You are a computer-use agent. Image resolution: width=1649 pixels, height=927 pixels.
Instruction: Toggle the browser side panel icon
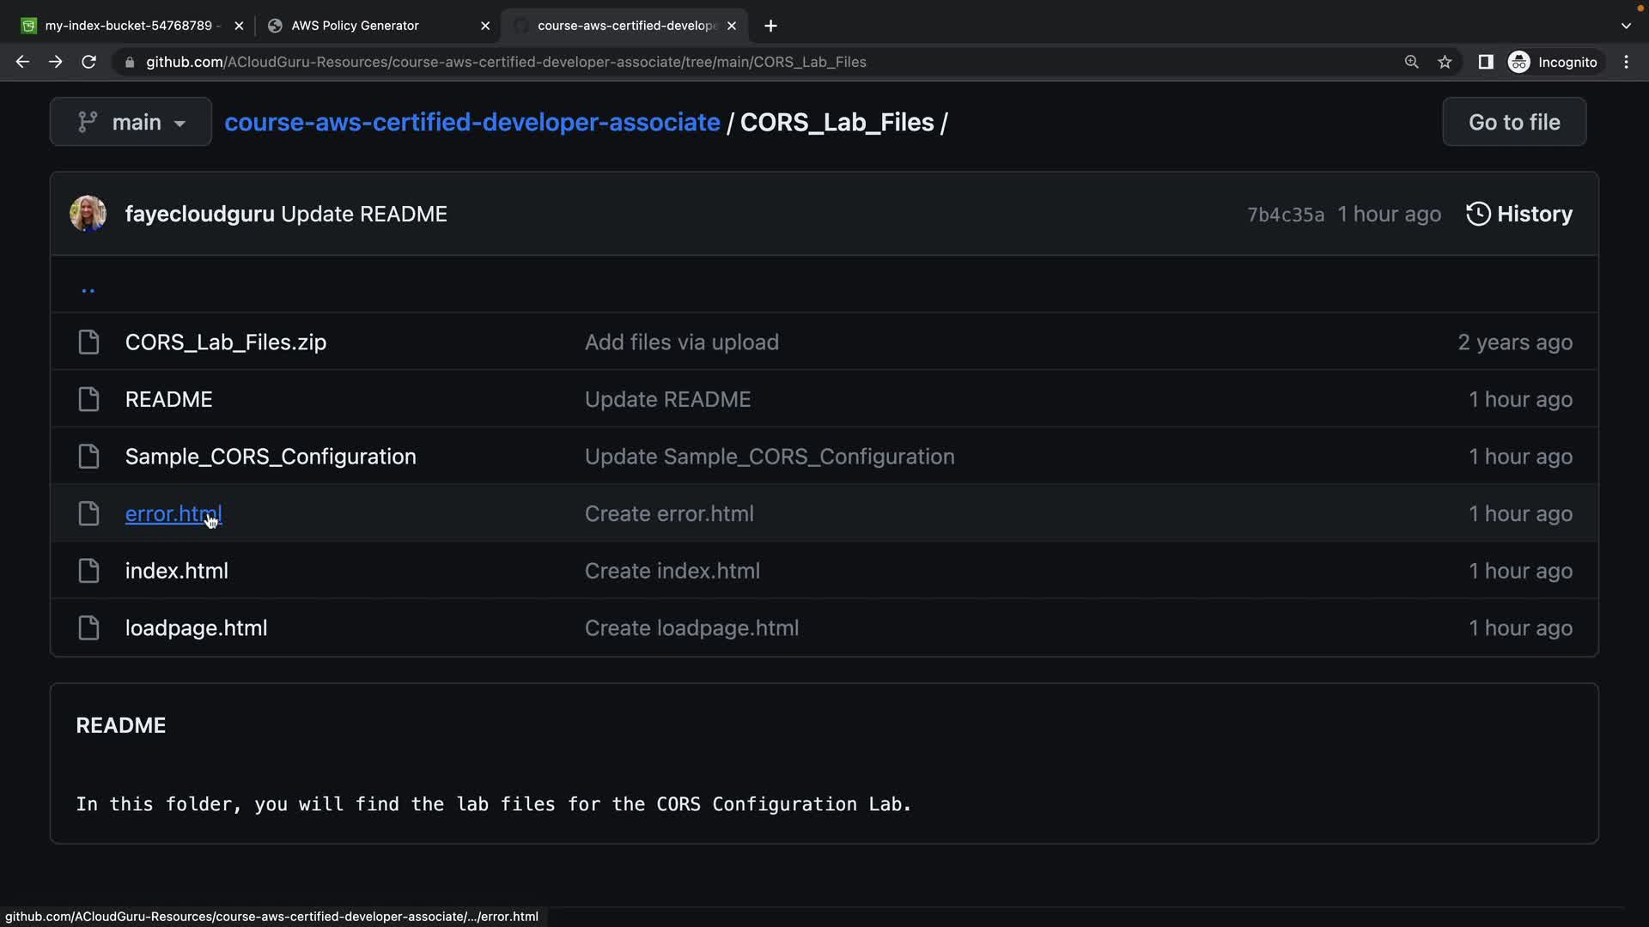coord(1485,62)
